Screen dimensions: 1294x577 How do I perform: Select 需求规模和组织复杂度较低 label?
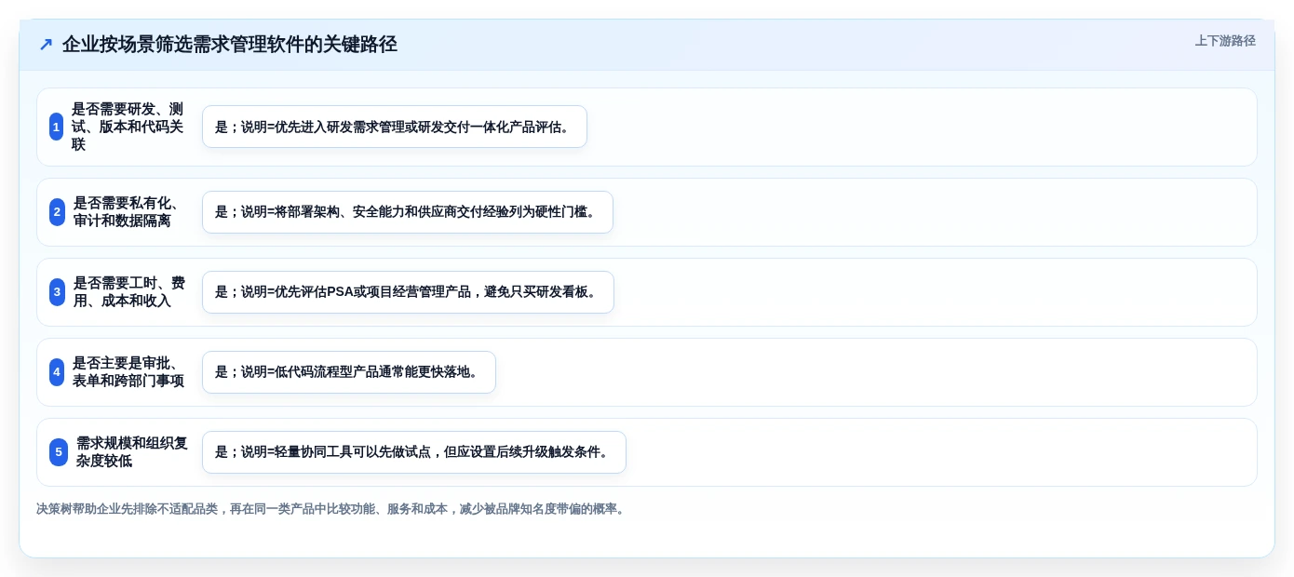click(131, 452)
